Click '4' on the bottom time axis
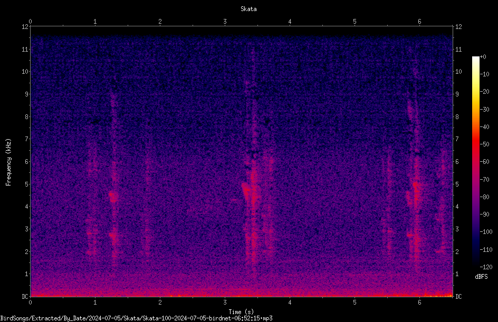The width and height of the screenshot is (498, 322). pyautogui.click(x=290, y=303)
